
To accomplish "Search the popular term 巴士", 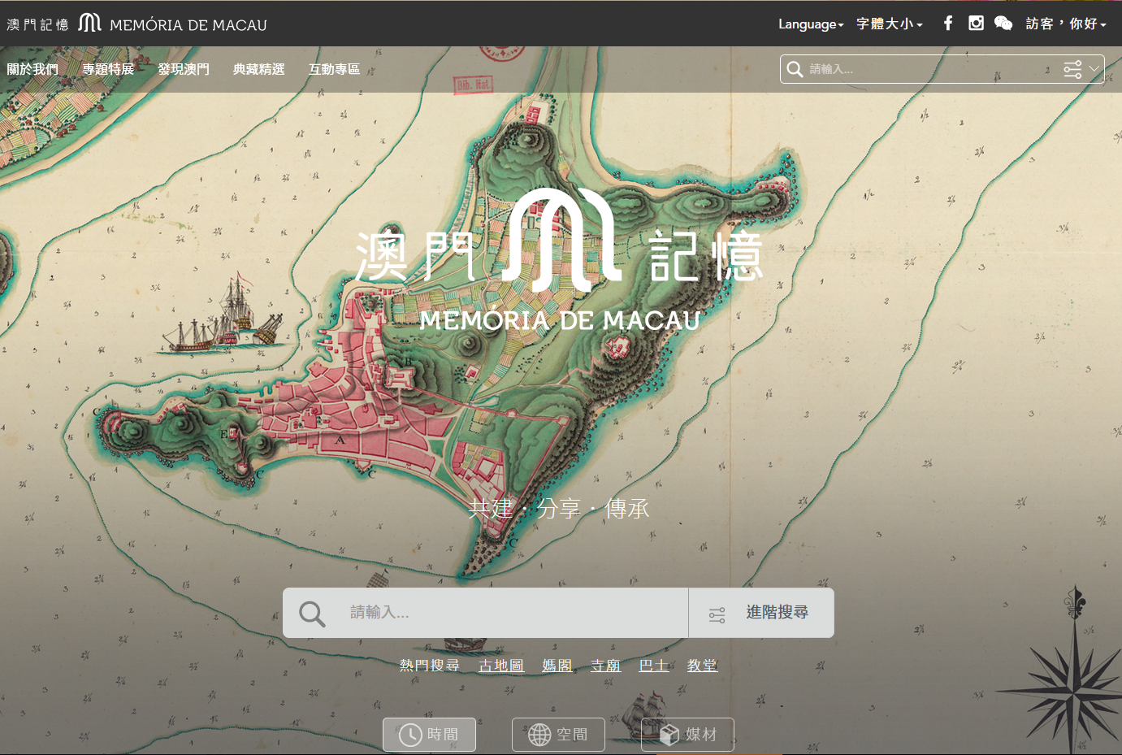I will pos(654,666).
